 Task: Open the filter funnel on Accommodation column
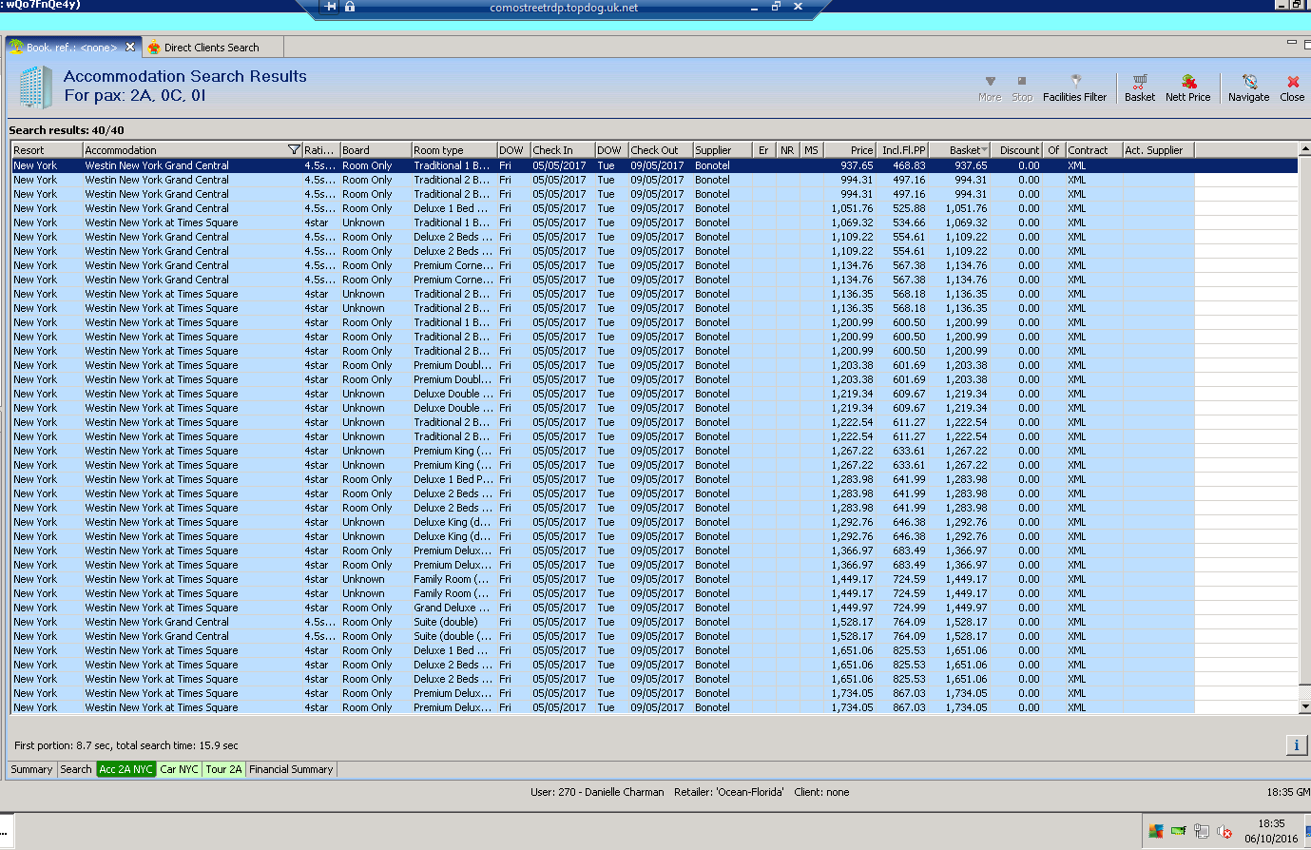coord(294,150)
